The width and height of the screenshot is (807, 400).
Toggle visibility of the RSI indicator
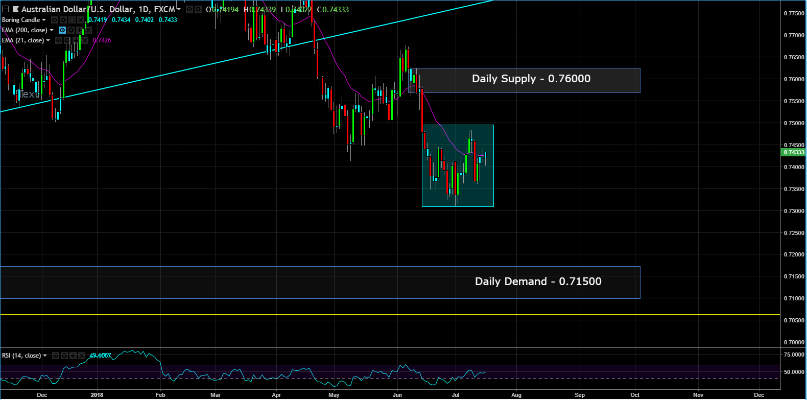pos(56,356)
